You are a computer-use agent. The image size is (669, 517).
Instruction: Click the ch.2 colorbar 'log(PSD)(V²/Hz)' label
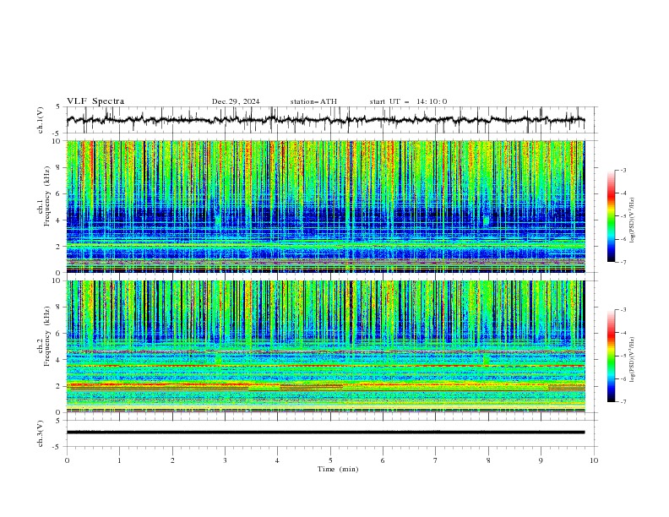click(x=633, y=360)
